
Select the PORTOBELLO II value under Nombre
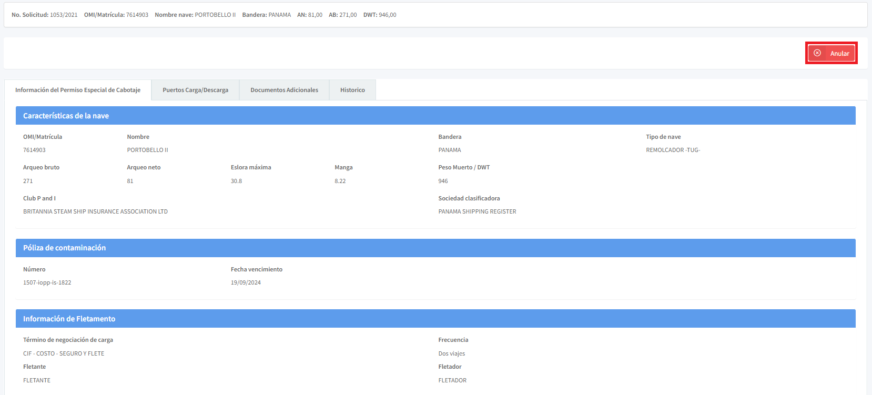pyautogui.click(x=147, y=150)
